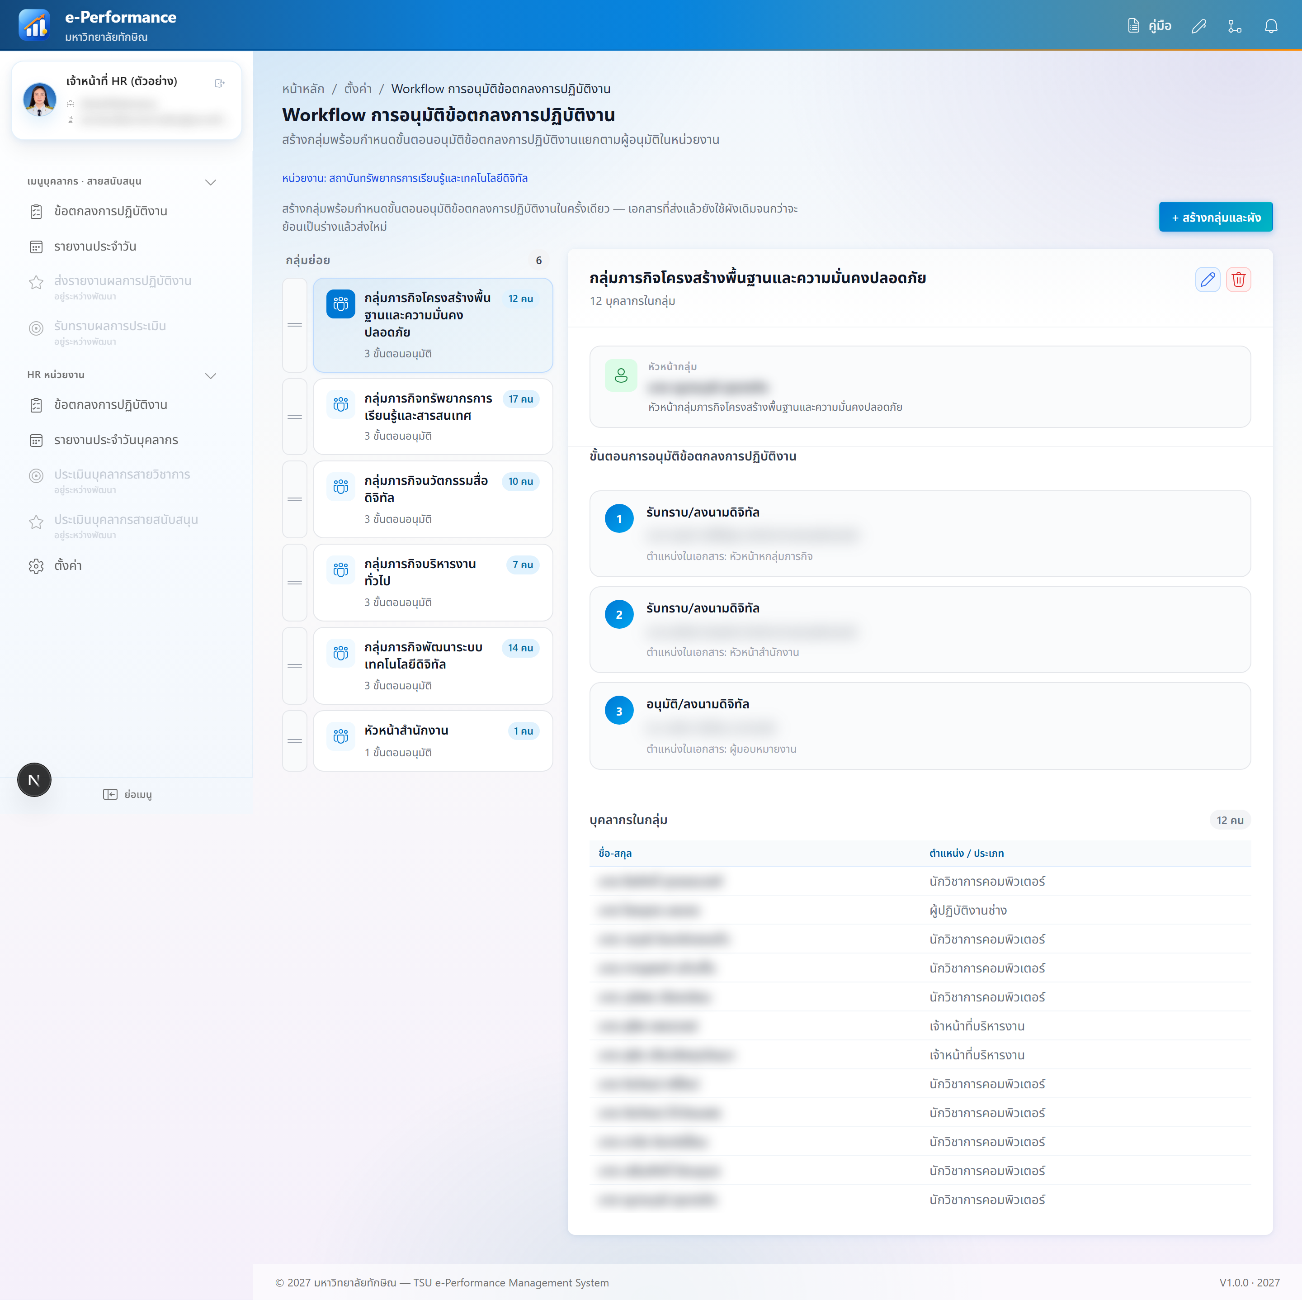Click step 1 รับทราบ/ลงนามดิจิทัล number circle
This screenshot has height=1300, width=1302.
pos(618,518)
